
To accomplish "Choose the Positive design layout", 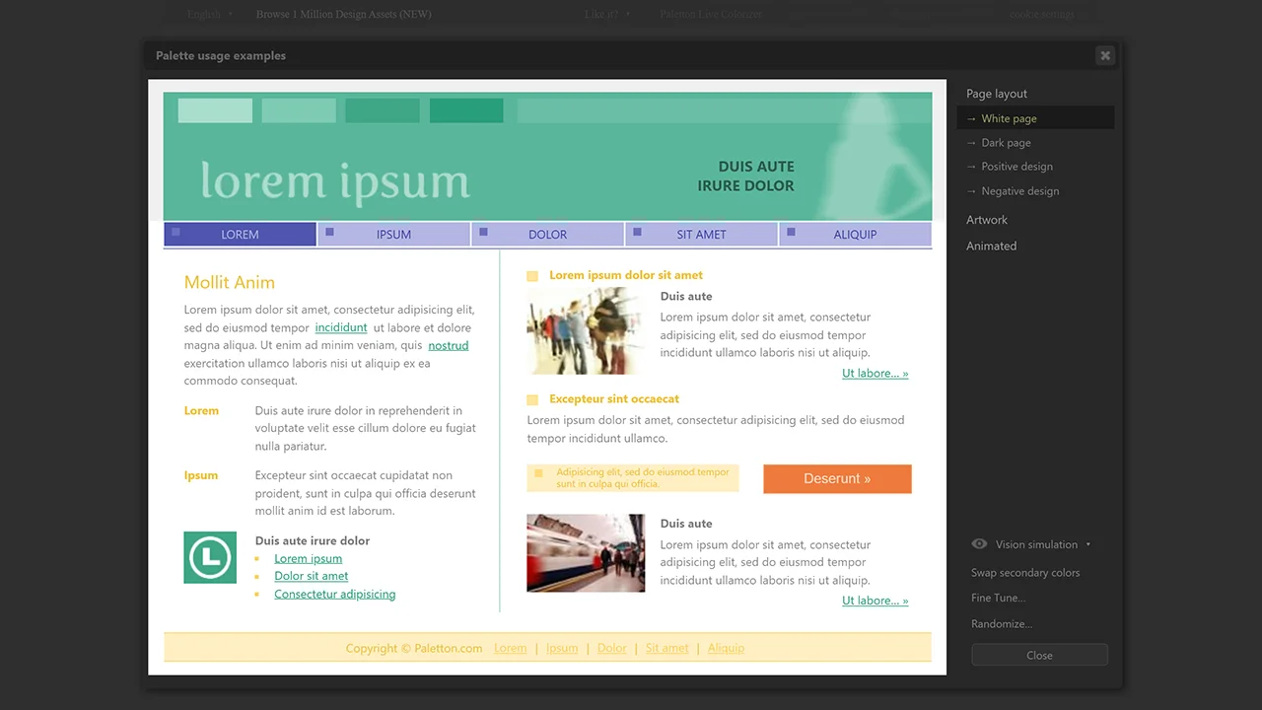I will tap(1017, 167).
